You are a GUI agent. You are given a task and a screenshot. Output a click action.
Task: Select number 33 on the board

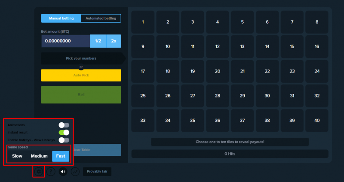click(143, 121)
